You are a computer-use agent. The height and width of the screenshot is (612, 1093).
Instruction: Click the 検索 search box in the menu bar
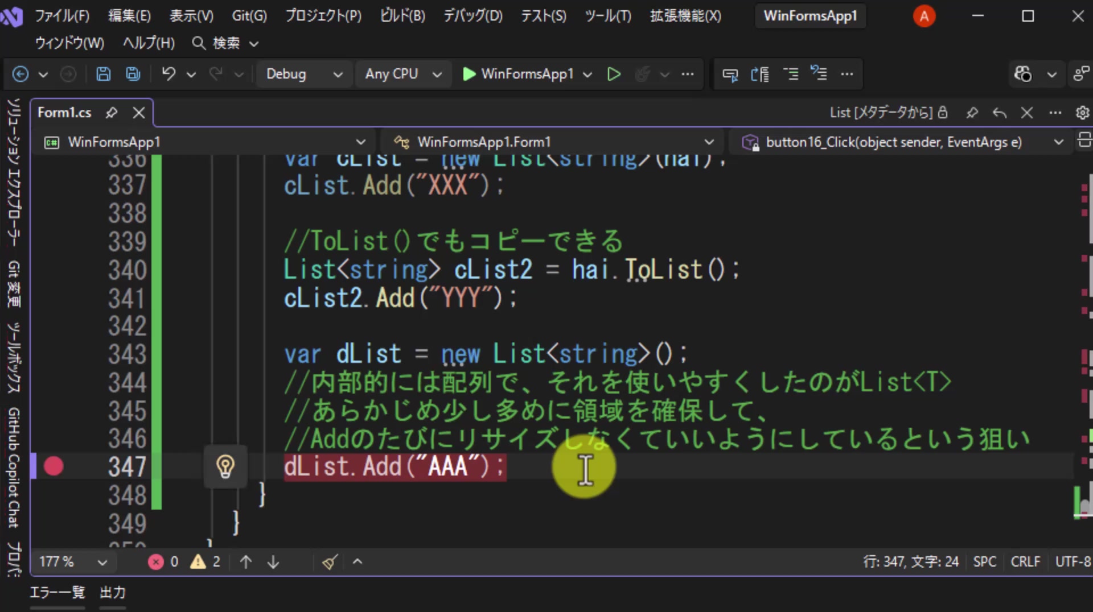tap(225, 43)
